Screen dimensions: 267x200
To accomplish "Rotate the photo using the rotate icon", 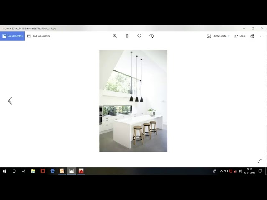I will click(x=151, y=36).
